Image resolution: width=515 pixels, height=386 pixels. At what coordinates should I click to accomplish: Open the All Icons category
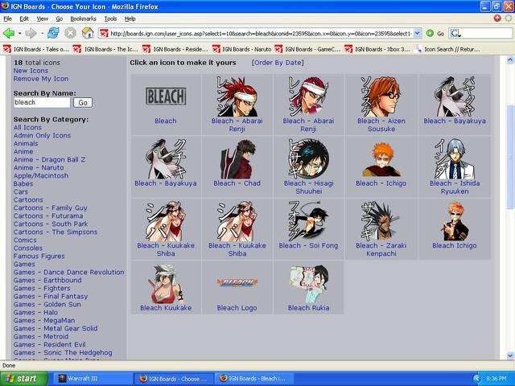click(27, 127)
